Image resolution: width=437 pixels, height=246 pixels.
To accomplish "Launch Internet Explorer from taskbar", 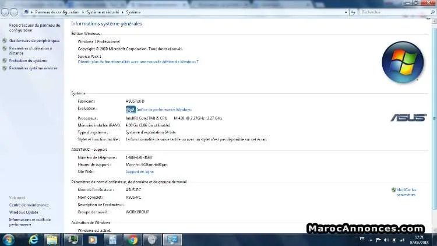I will 33,240.
